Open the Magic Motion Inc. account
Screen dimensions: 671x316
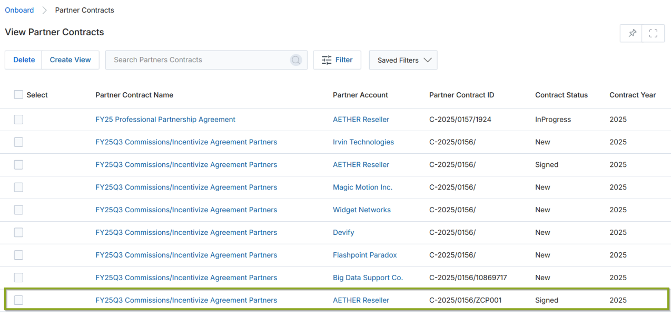(x=362, y=187)
